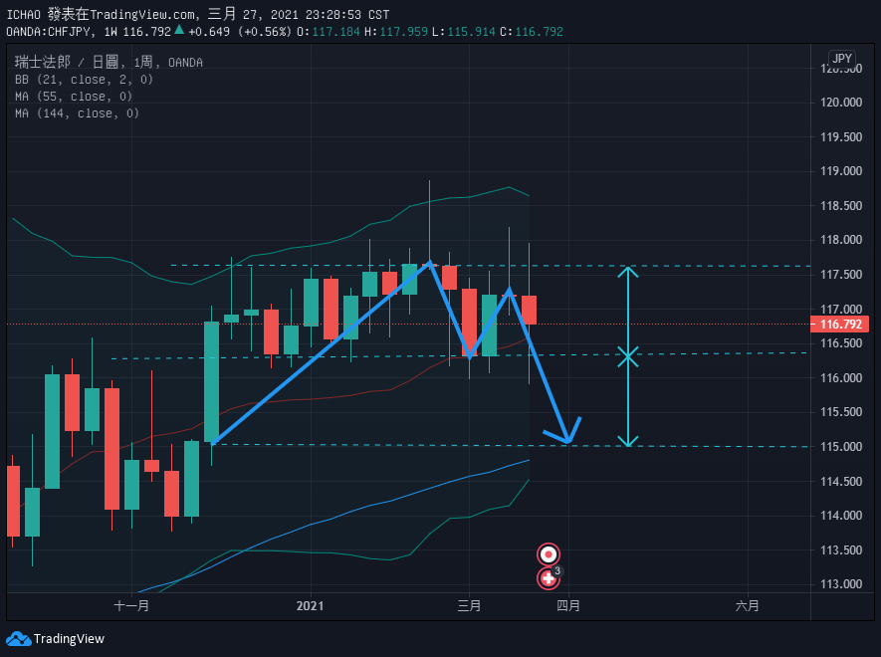
Task: Click the 2021 label on time axis
Action: tap(311, 606)
